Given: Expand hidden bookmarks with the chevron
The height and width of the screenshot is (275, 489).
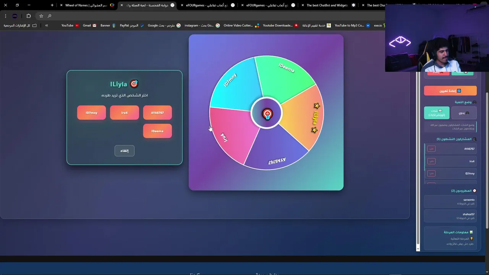Looking at the screenshot, I should pos(47,26).
